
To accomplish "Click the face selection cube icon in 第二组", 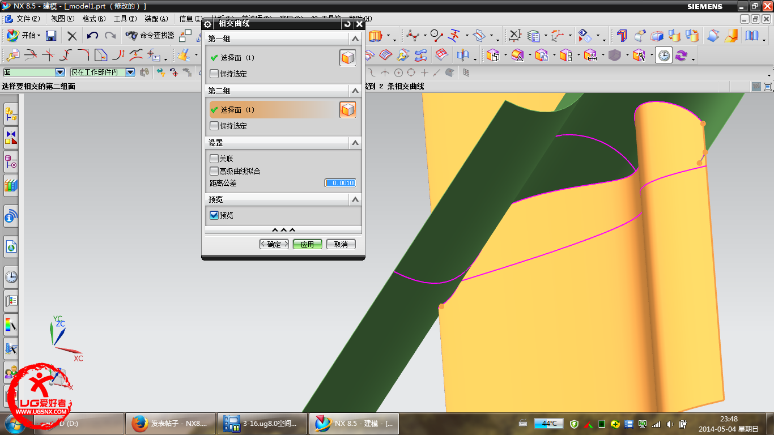I will point(347,110).
